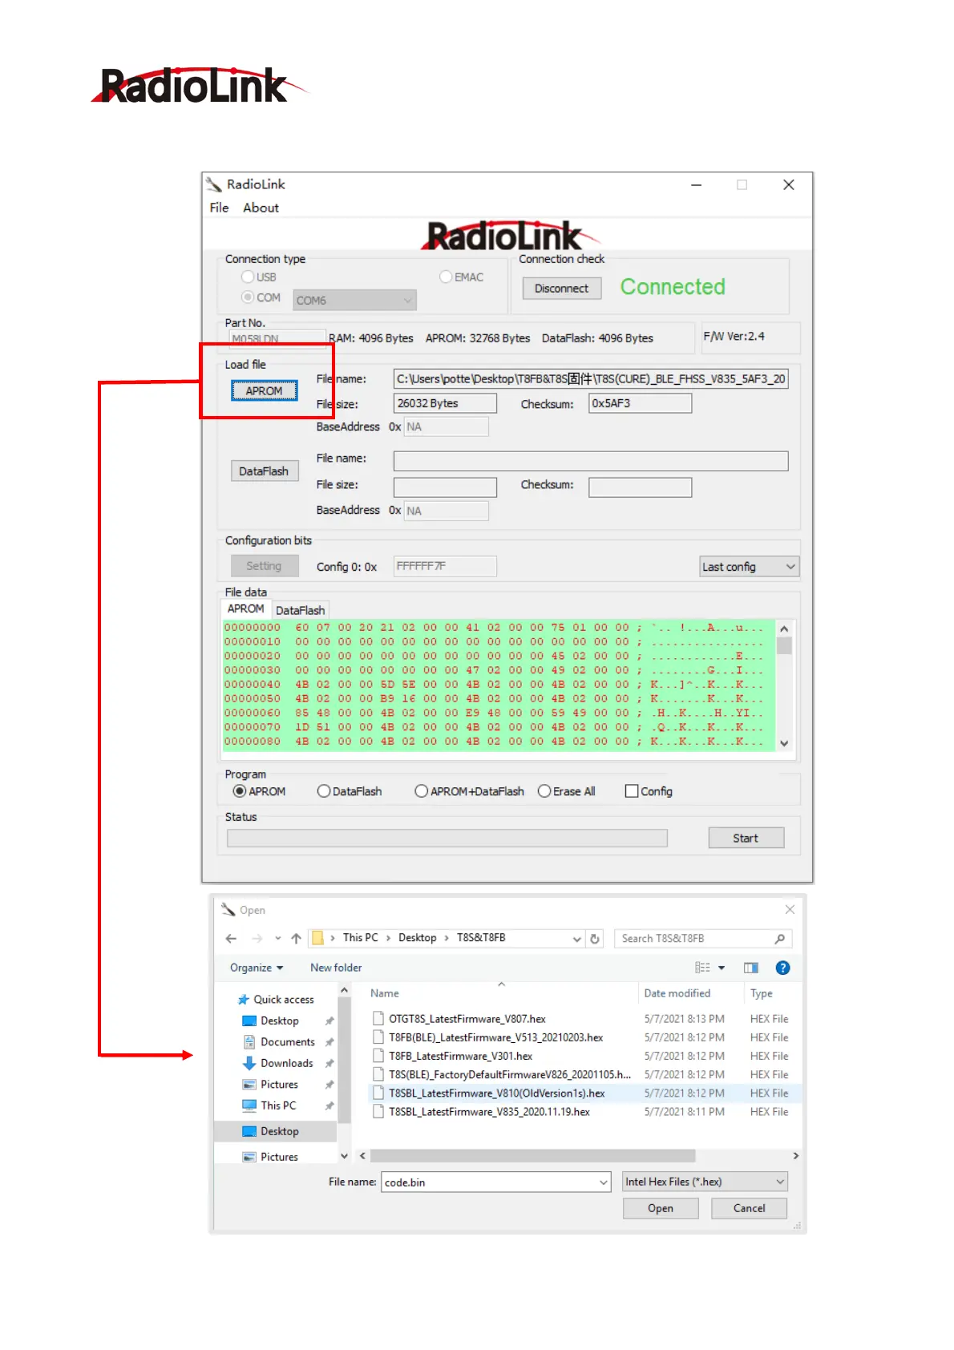Toggle the preview pane icon
Viewport: 954px width, 1350px height.
(x=750, y=968)
